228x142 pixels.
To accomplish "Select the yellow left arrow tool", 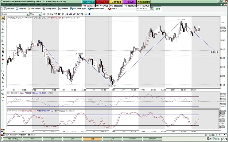I will click(3, 97).
